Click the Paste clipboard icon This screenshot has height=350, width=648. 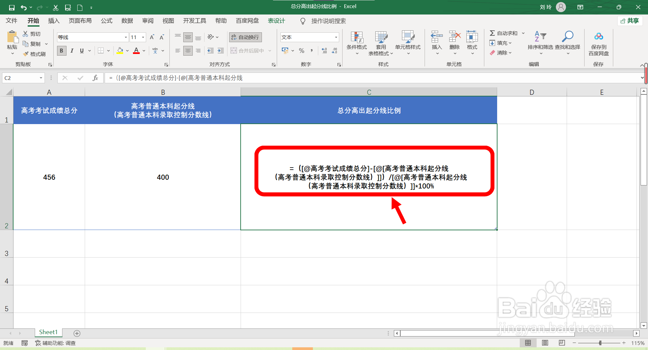pyautogui.click(x=12, y=37)
